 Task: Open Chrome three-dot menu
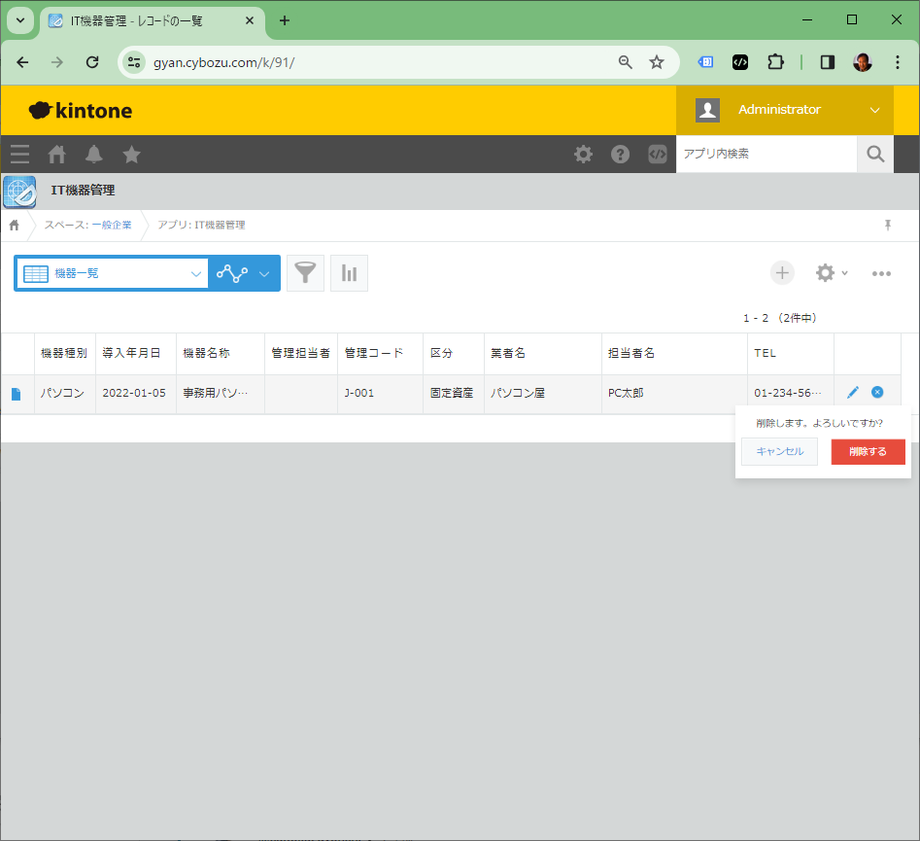click(x=897, y=62)
